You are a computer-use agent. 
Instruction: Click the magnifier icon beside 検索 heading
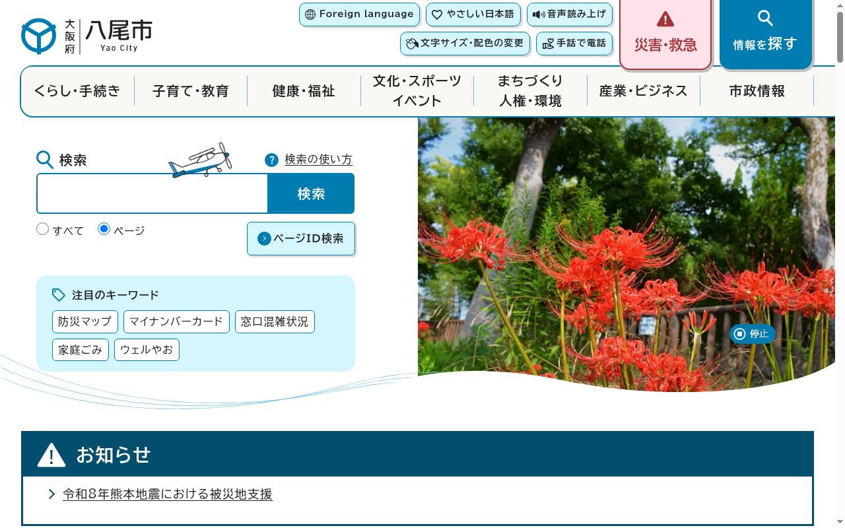click(45, 160)
